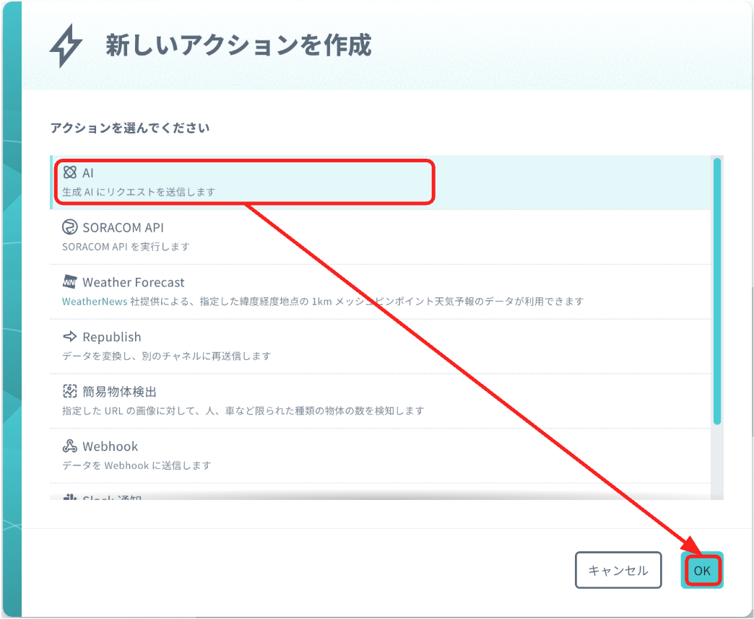Select the 簡易物体検出 action
The image size is (754, 619).
pyautogui.click(x=289, y=400)
